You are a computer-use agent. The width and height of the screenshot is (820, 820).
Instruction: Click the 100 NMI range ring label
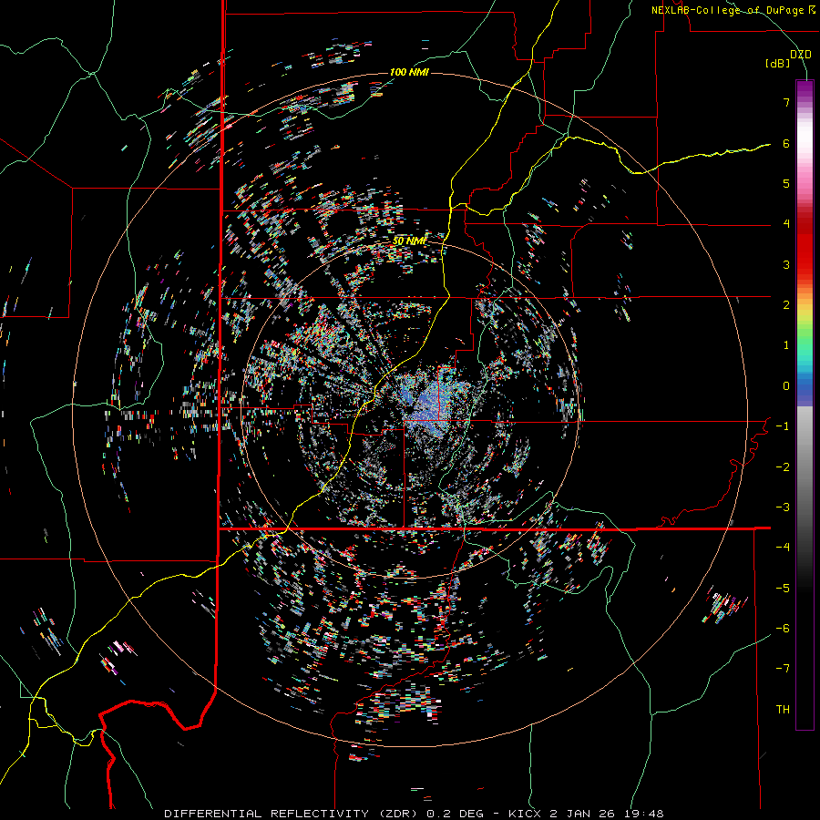coord(409,72)
